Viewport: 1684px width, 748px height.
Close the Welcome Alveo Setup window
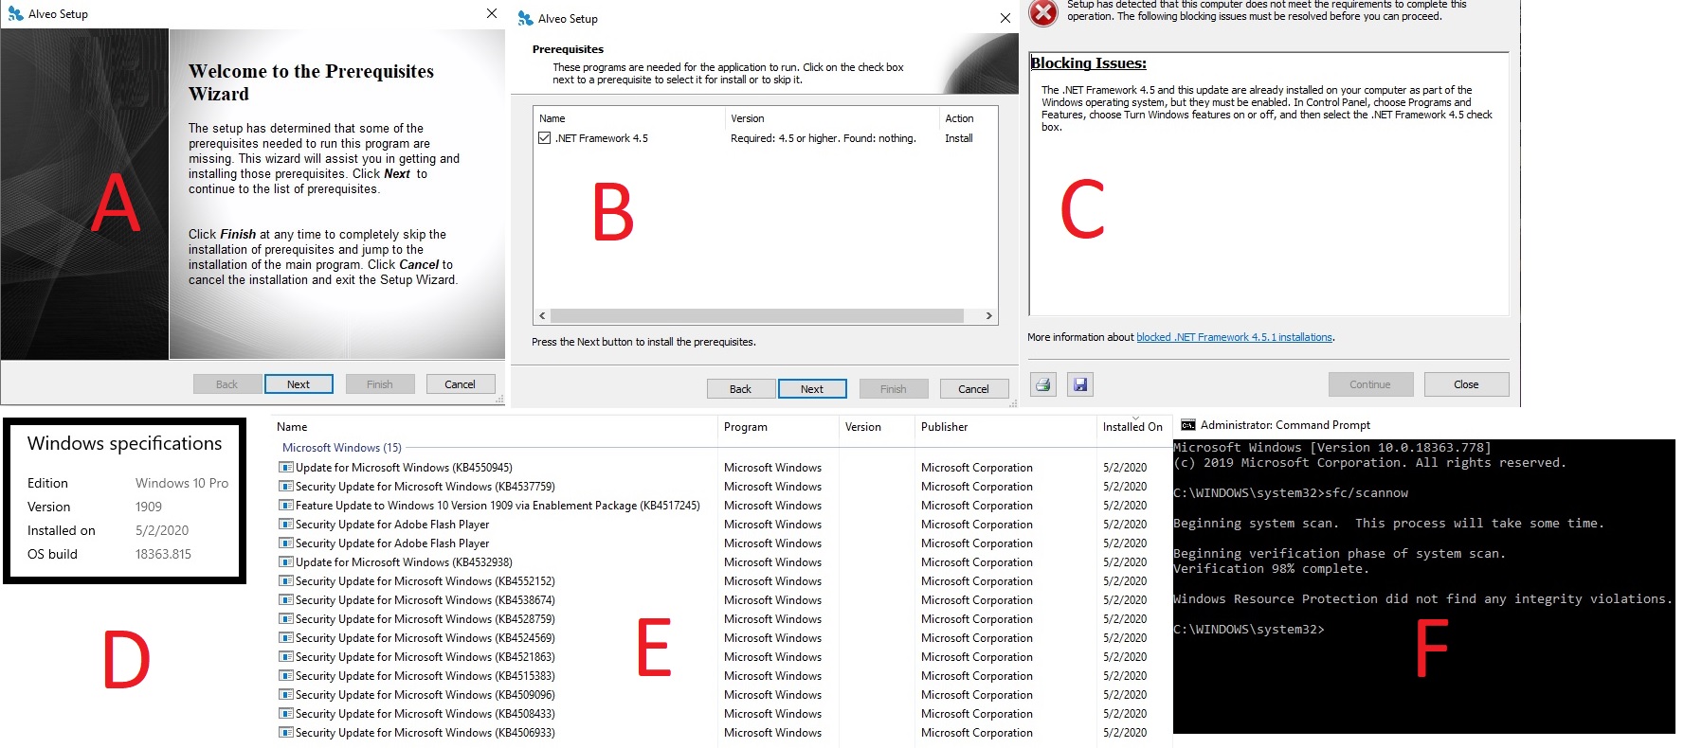(x=491, y=13)
